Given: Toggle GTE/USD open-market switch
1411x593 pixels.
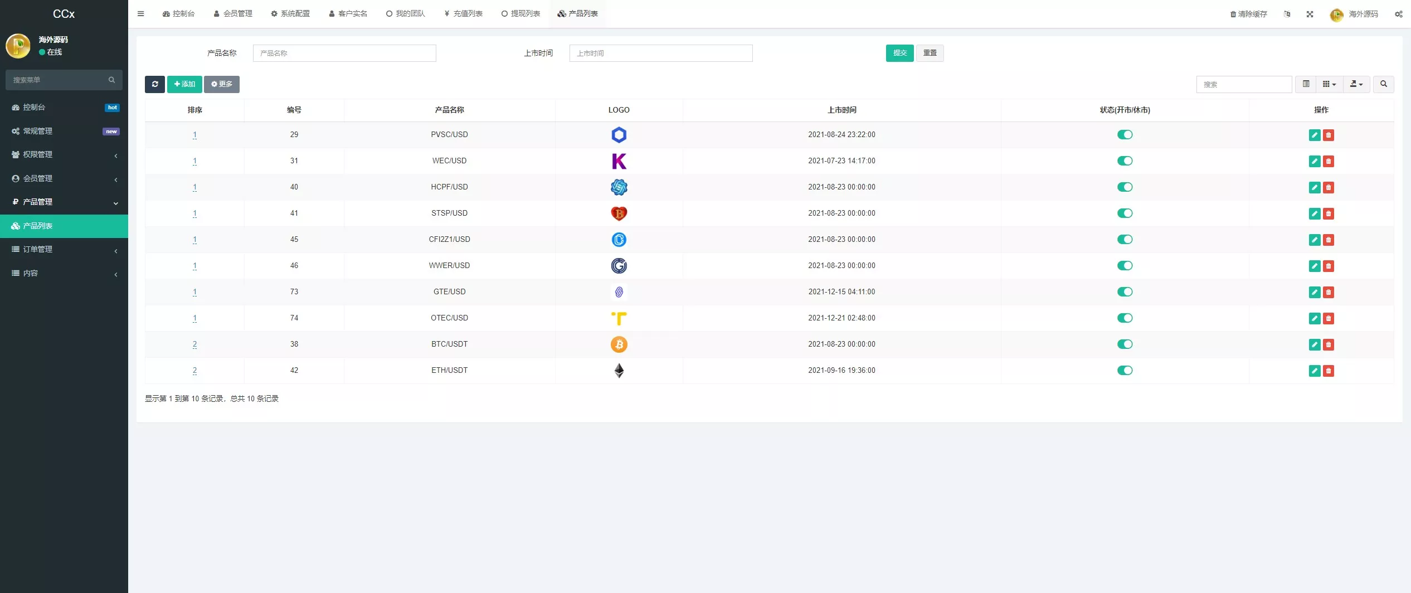Looking at the screenshot, I should 1125,291.
